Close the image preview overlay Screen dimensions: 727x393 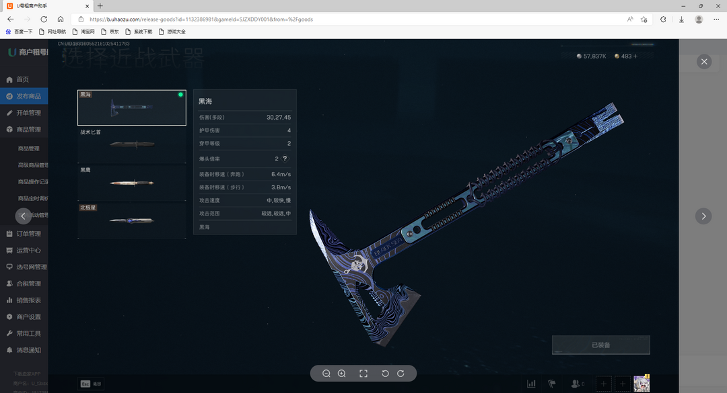(704, 62)
